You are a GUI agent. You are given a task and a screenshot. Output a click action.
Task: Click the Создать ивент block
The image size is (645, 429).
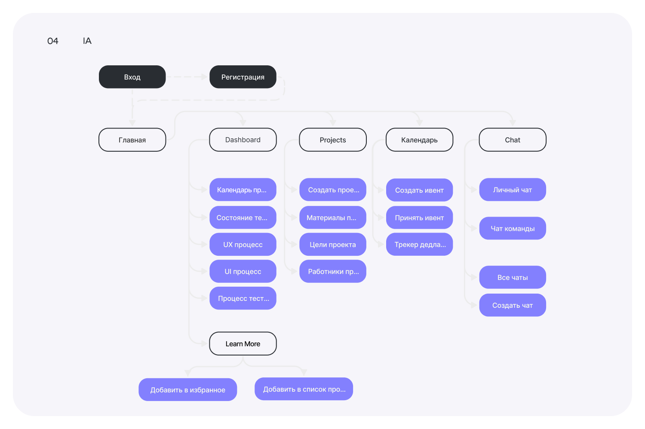(x=419, y=190)
